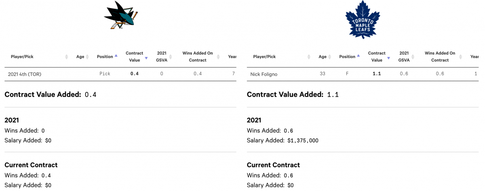The height and width of the screenshot is (191, 485).
Task: Sort Maple Leafs table by Age arrows
Action: [330, 57]
